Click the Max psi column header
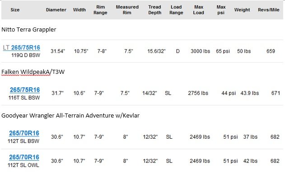Screen dimensions: 285x172 (x=221, y=10)
